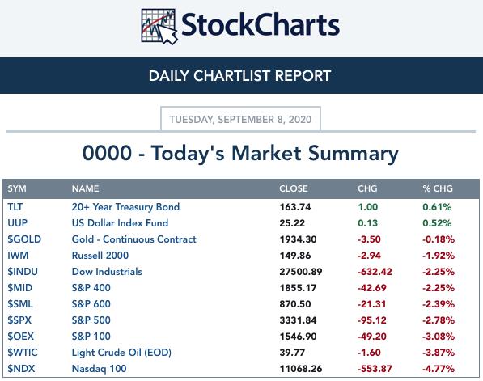The width and height of the screenshot is (483, 381).
Task: Select the $OEX symbol
Action: pos(21,337)
